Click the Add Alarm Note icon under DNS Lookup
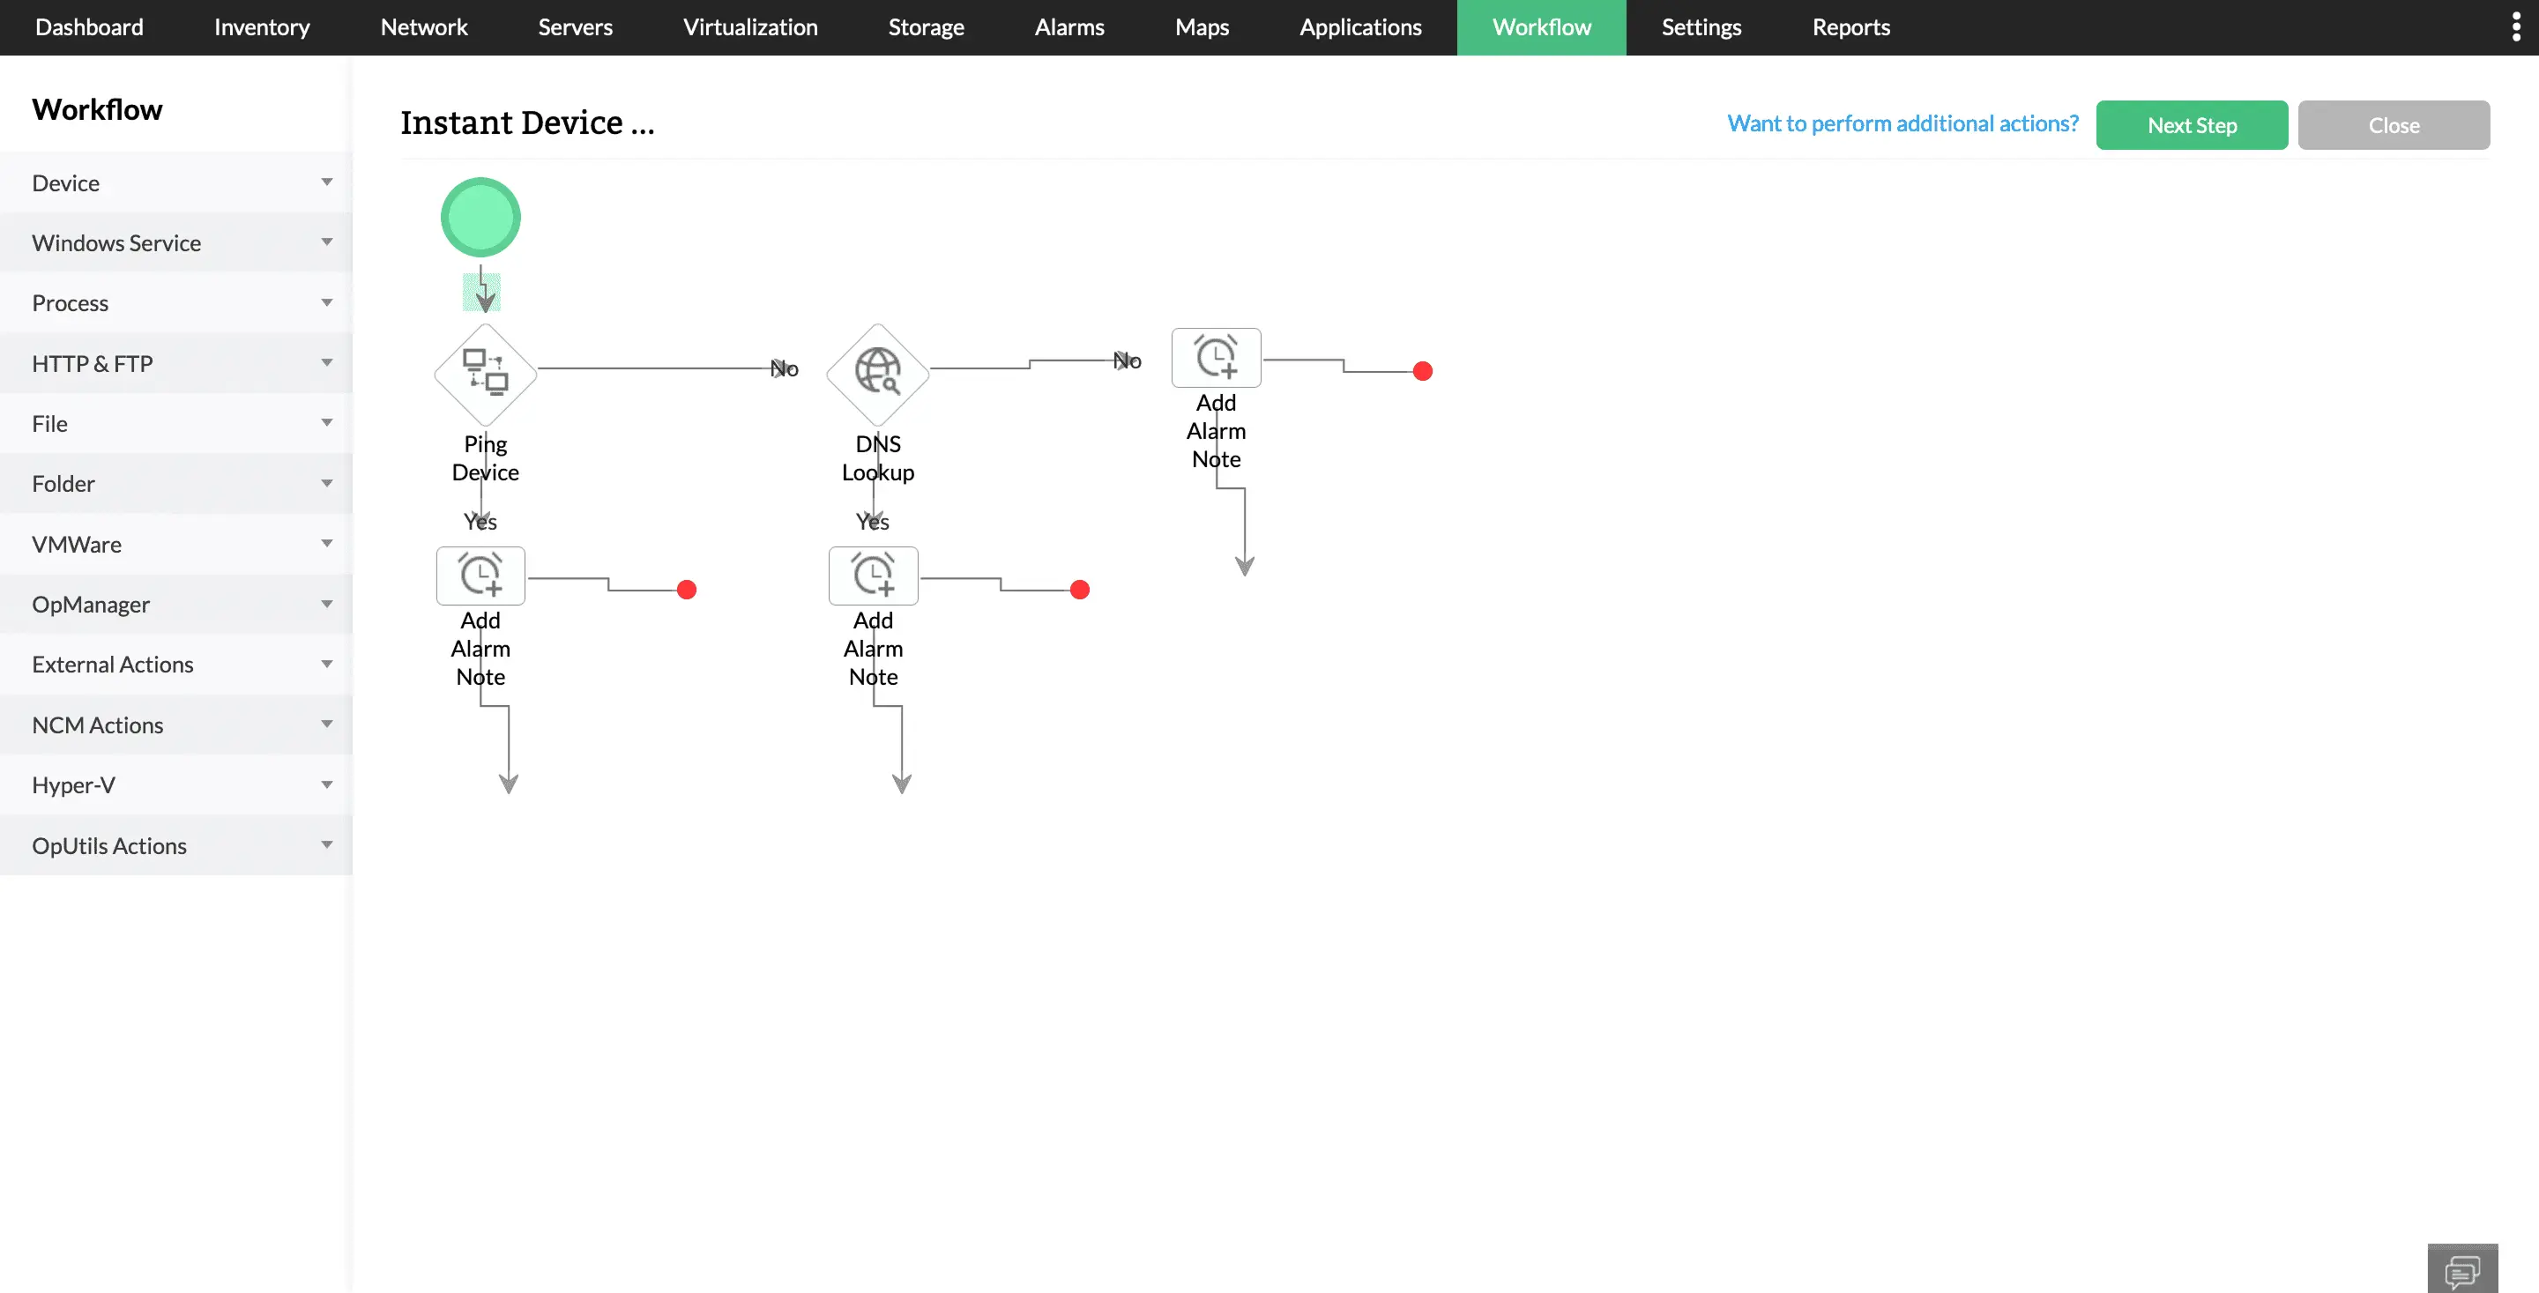The image size is (2539, 1293). (874, 575)
